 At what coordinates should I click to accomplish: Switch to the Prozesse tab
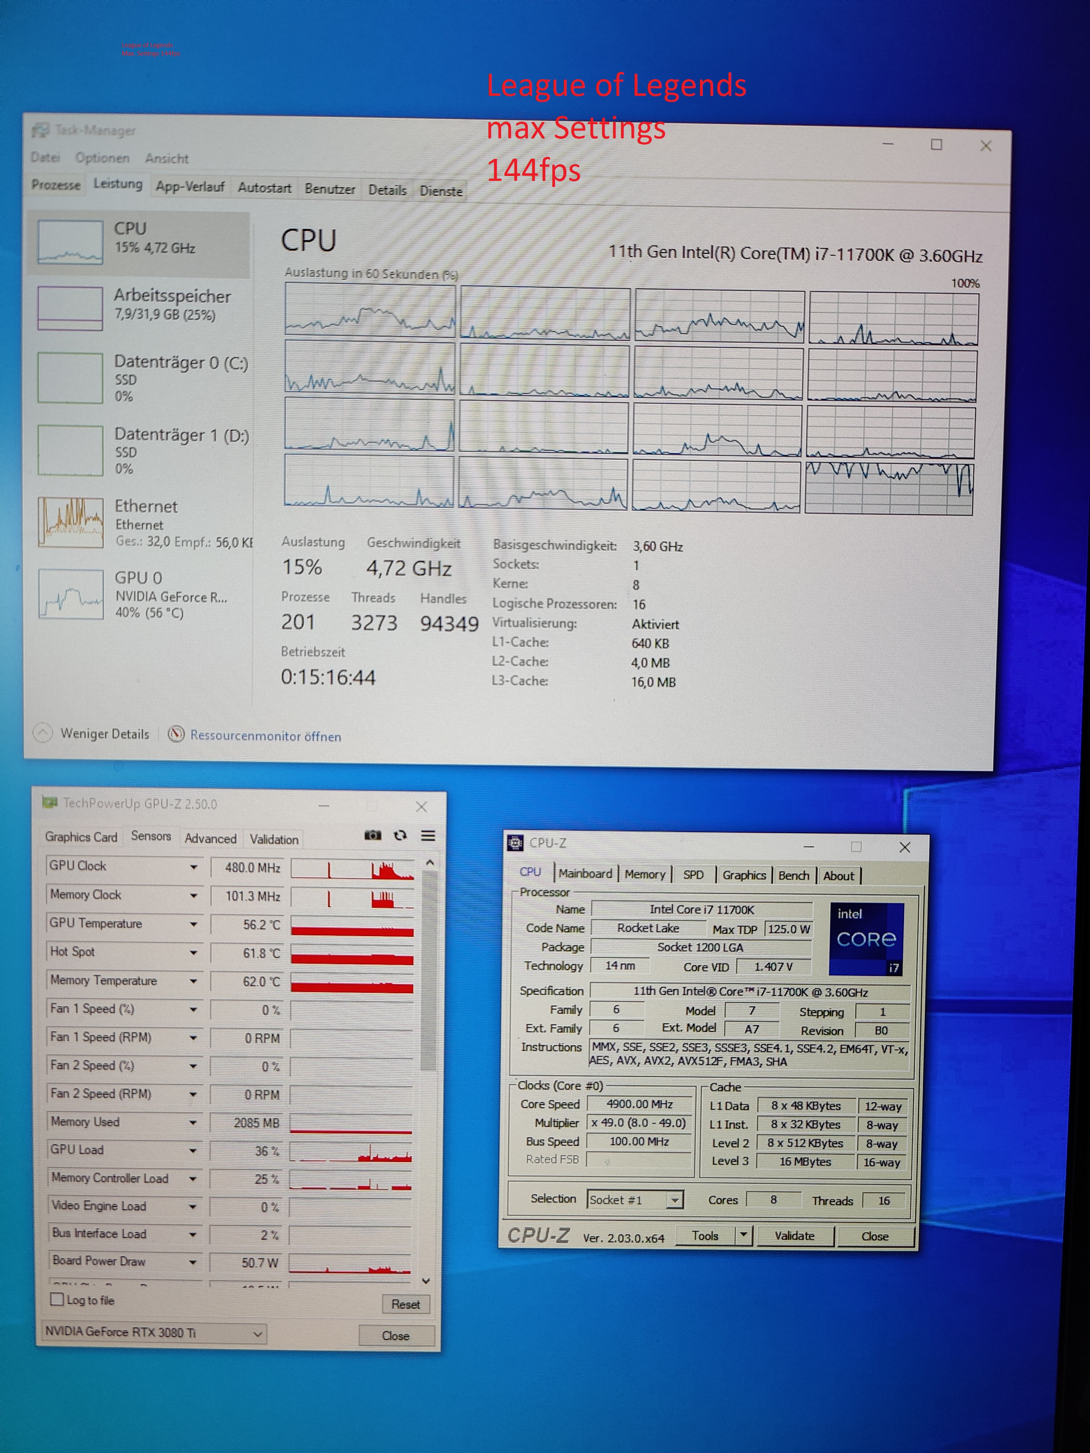click(x=56, y=185)
